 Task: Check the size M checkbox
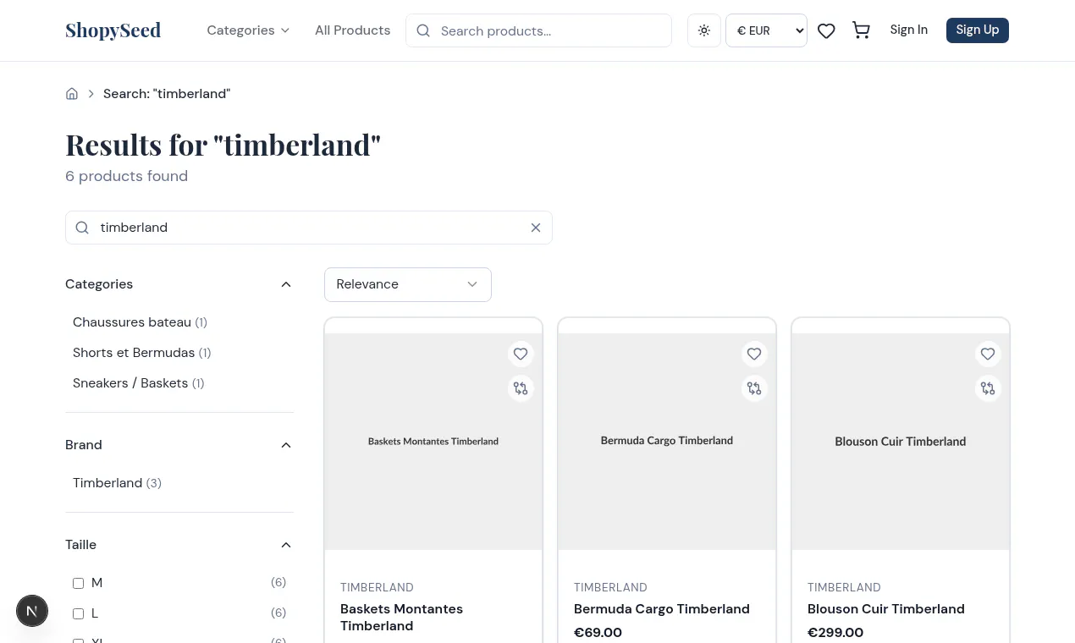click(x=78, y=583)
